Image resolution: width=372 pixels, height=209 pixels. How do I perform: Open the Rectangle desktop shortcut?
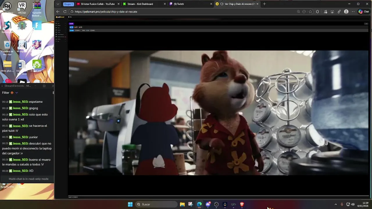(7, 27)
